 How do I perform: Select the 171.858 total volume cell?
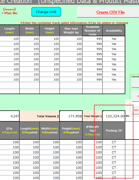(x=71, y=116)
